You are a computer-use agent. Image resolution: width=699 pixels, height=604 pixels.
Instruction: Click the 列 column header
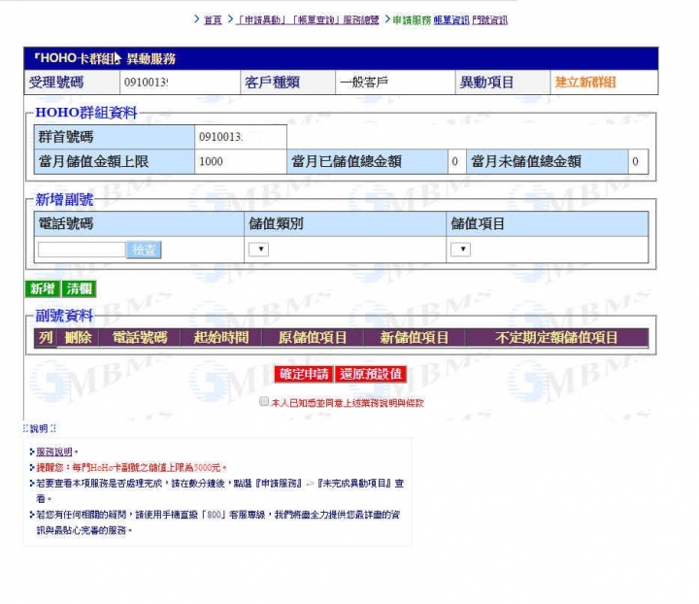pyautogui.click(x=46, y=338)
